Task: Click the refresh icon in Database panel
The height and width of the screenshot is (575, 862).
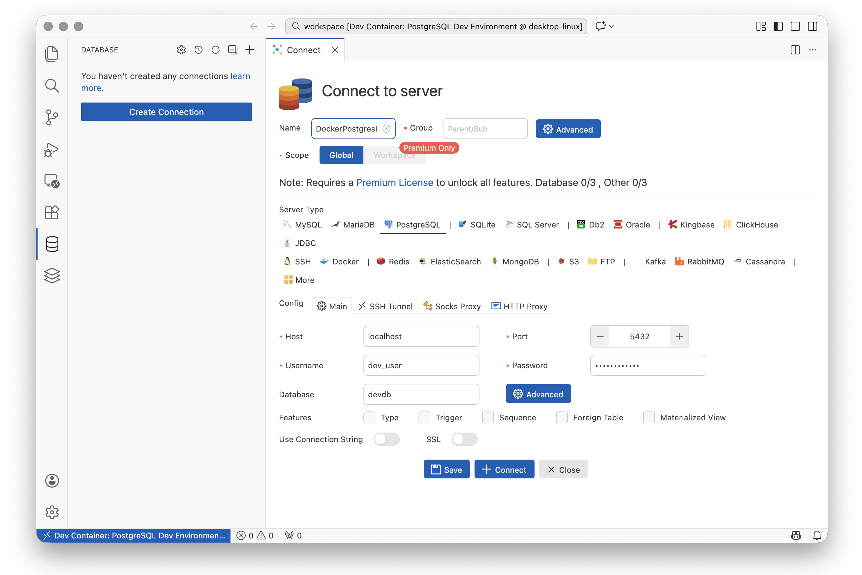Action: point(215,49)
